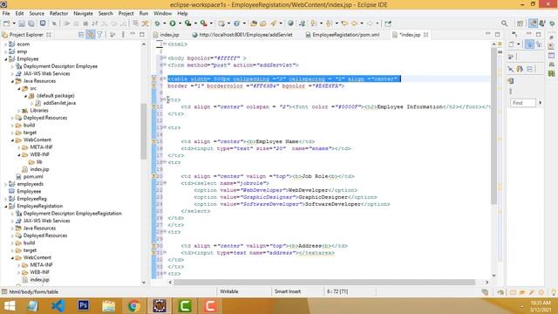The height and width of the screenshot is (314, 558).
Task: Open the Refactor menu
Action: pyautogui.click(x=58, y=13)
